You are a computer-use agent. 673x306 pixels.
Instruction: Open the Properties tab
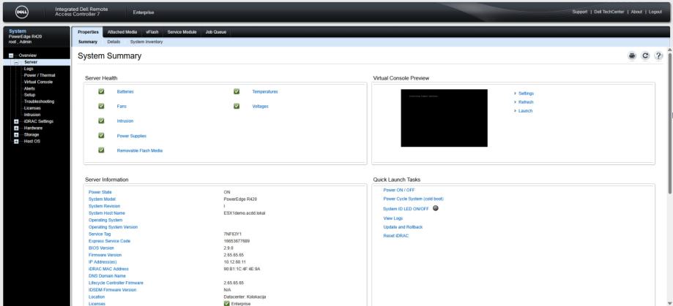88,32
